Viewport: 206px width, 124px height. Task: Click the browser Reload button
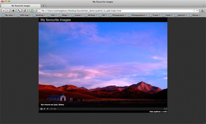tap(25, 11)
